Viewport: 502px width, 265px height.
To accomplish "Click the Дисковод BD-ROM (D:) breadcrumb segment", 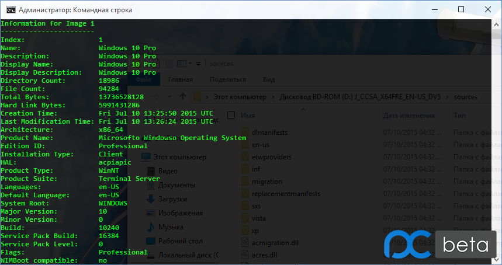I will [x=360, y=97].
